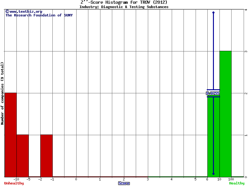Screen dimensions: 248x186
Task: Open the ©www.textbiz.org link
Action: [x=24, y=11]
